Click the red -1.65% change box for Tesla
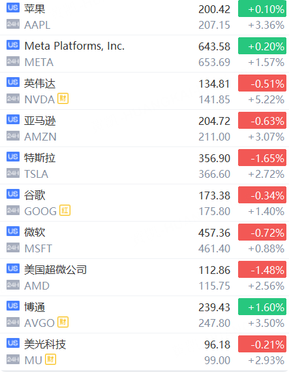Viewport: 289px width, 372px height. 262,158
